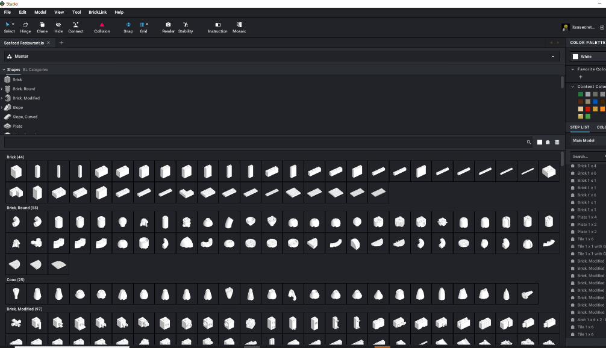Click the step list Search box
Viewport: 606px width, 348px height.
(588, 157)
